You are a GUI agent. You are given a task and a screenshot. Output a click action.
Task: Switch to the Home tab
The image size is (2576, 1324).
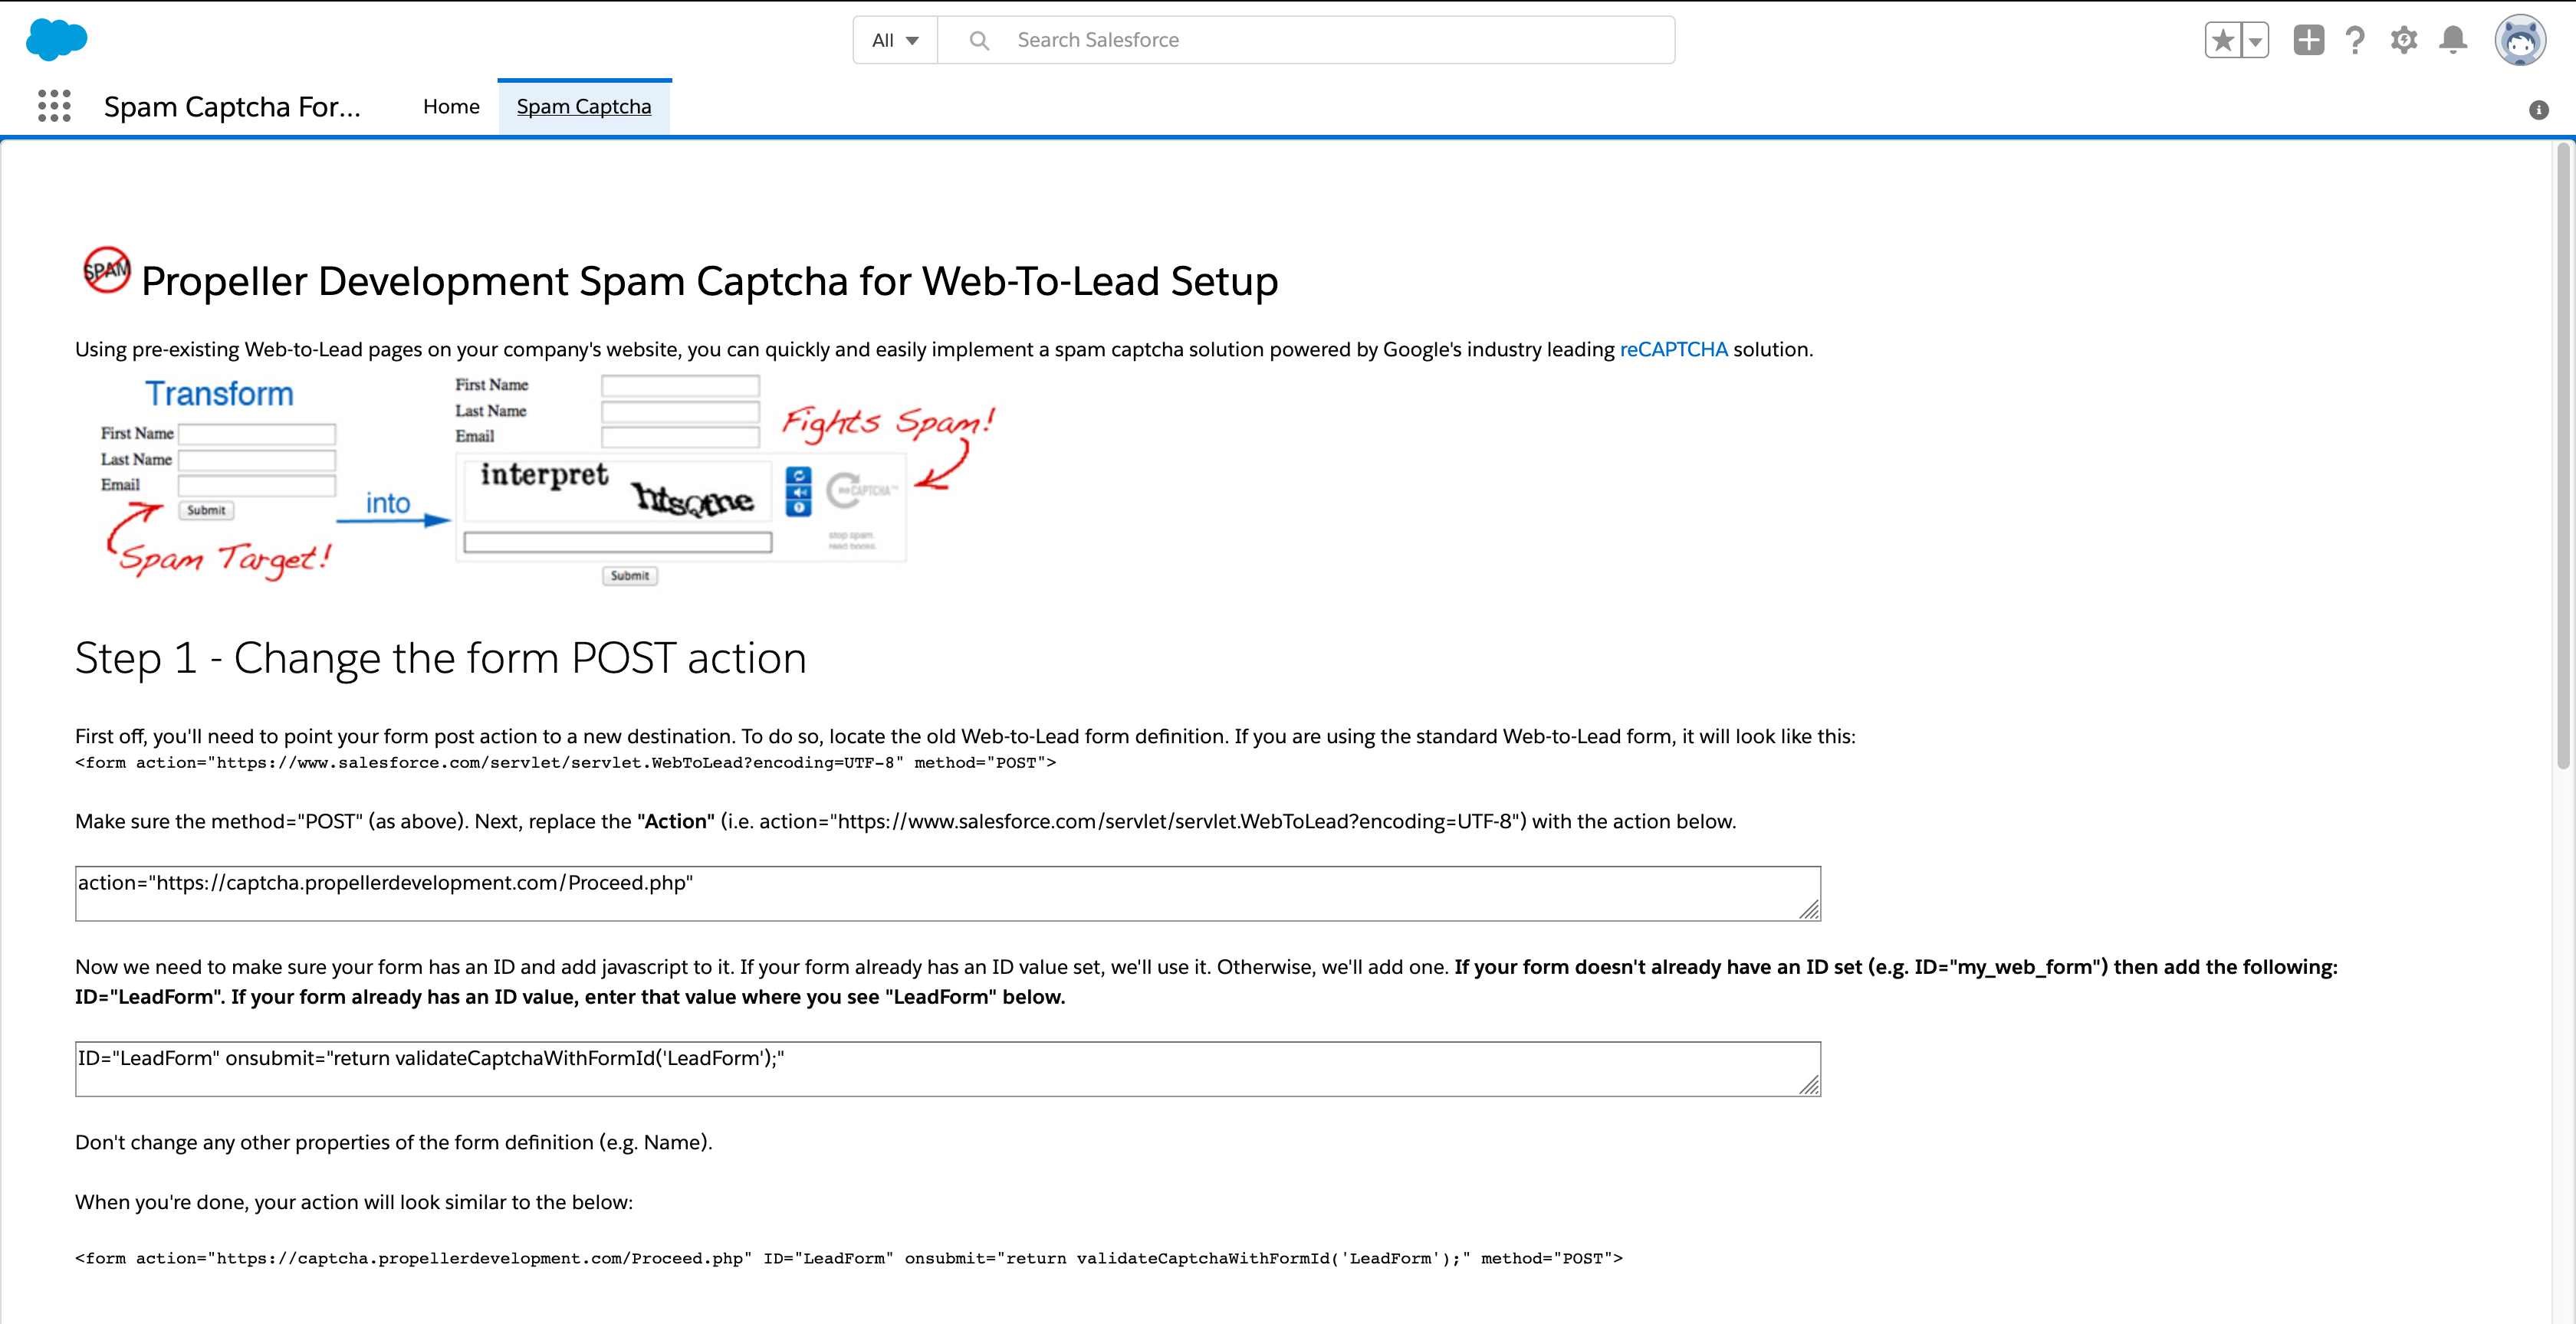pyautogui.click(x=451, y=106)
